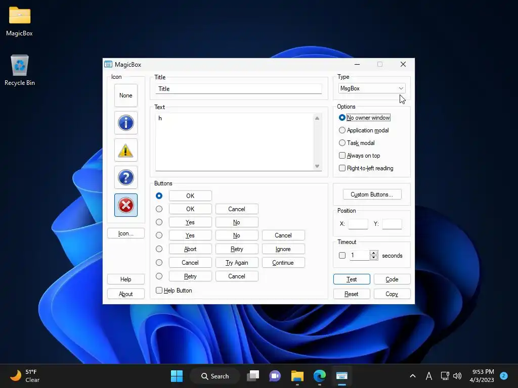This screenshot has width=518, height=388.
Task: Open the About button
Action: pos(126,294)
